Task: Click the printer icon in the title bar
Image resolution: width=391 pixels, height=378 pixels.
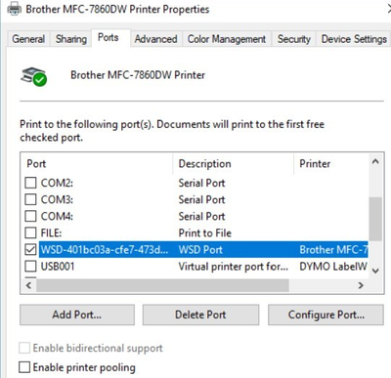Action: click(14, 9)
